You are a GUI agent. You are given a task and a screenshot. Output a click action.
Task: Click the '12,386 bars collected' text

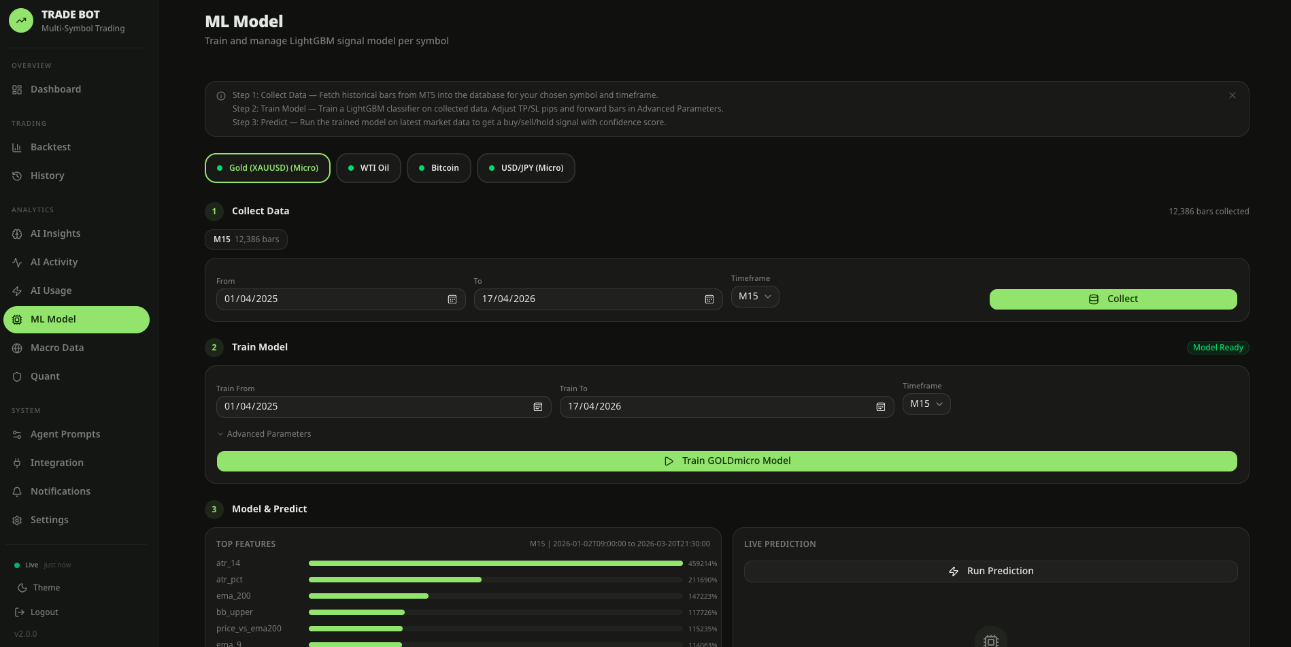[1209, 212]
